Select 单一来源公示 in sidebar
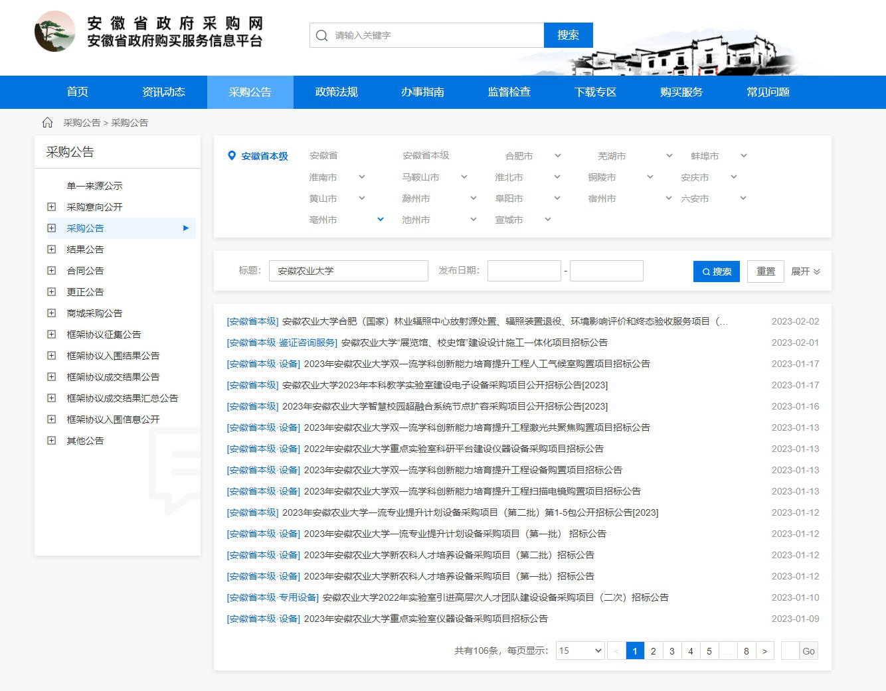The height and width of the screenshot is (691, 886). click(x=94, y=186)
